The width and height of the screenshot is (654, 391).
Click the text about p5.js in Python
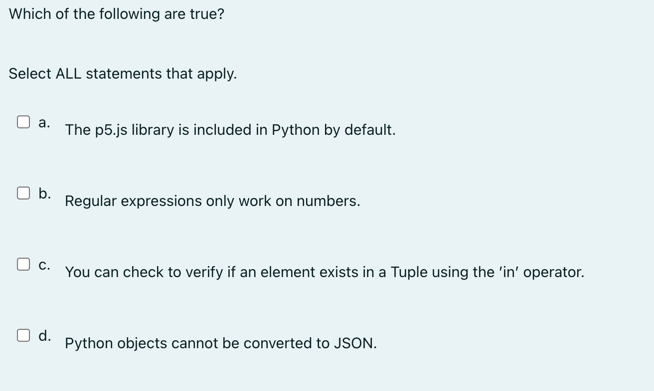click(x=230, y=130)
